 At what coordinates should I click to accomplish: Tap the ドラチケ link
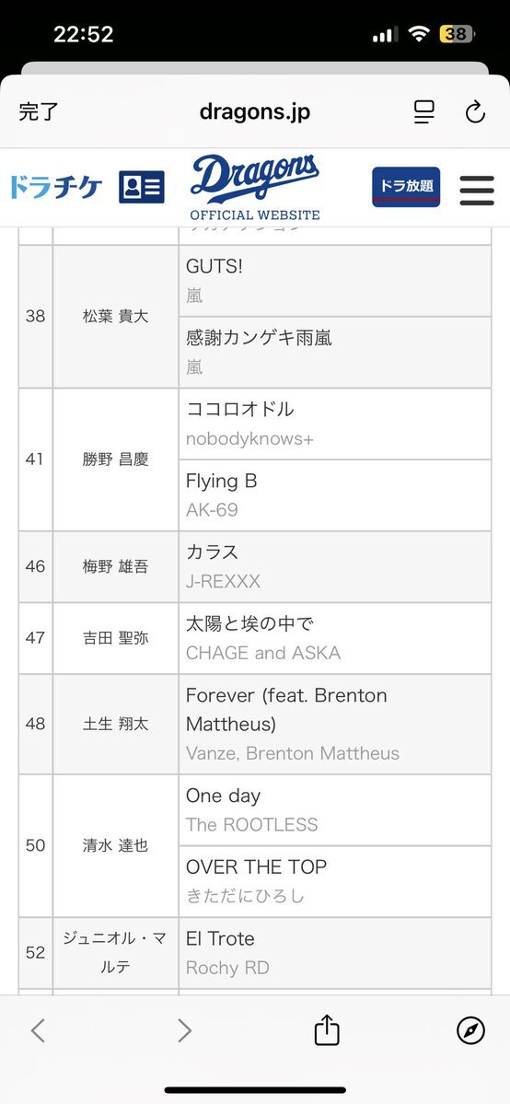pyautogui.click(x=56, y=187)
